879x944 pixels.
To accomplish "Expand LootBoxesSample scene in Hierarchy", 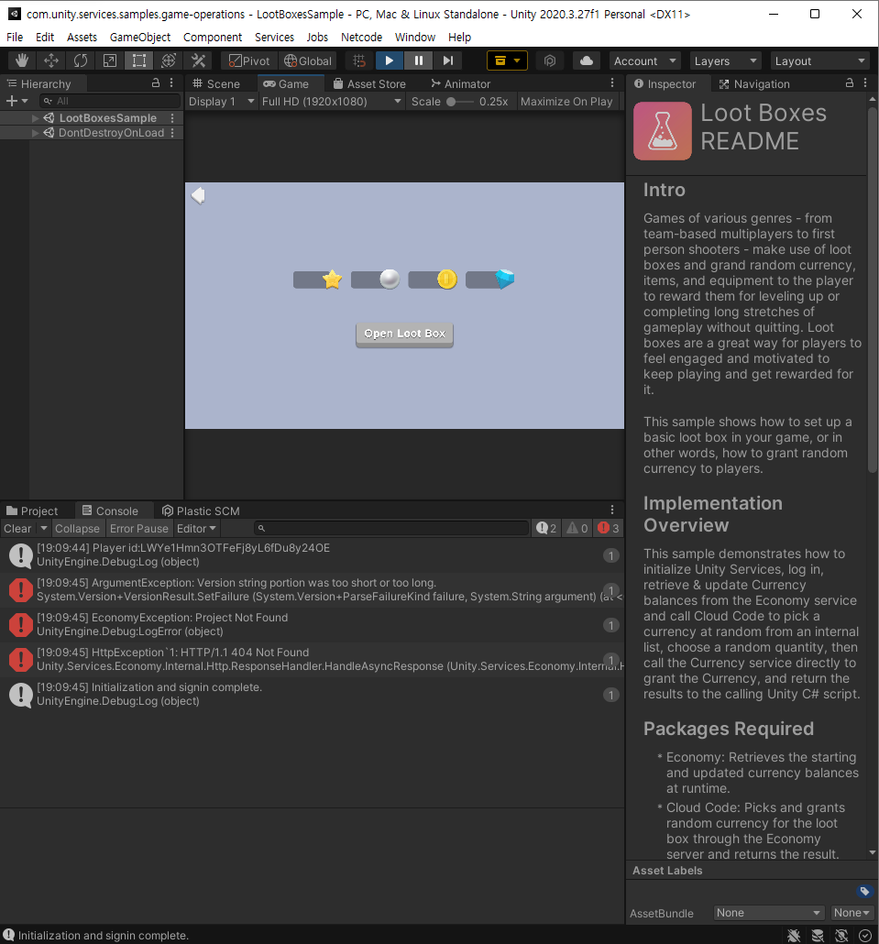I will coord(35,118).
